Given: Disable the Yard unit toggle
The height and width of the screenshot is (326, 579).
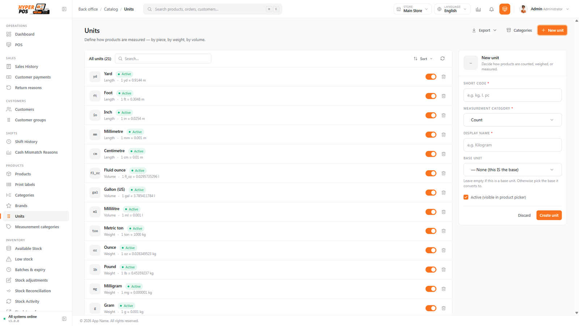Looking at the screenshot, I should 431,77.
